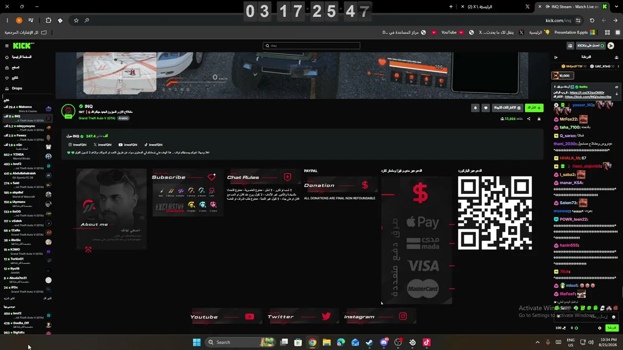623x350 pixels.
Task: Open the TurkixG1 channel in sidebar
Action: click(x=26, y=260)
